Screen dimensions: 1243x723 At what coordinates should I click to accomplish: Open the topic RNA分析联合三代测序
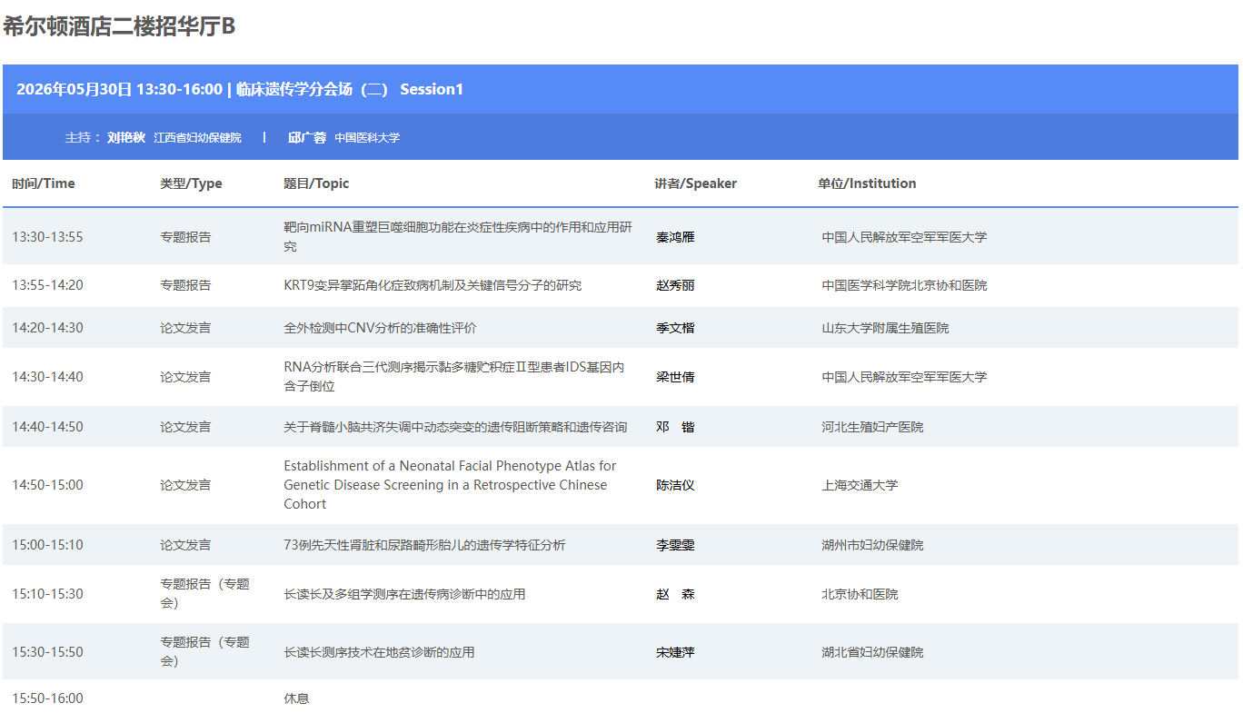(454, 377)
